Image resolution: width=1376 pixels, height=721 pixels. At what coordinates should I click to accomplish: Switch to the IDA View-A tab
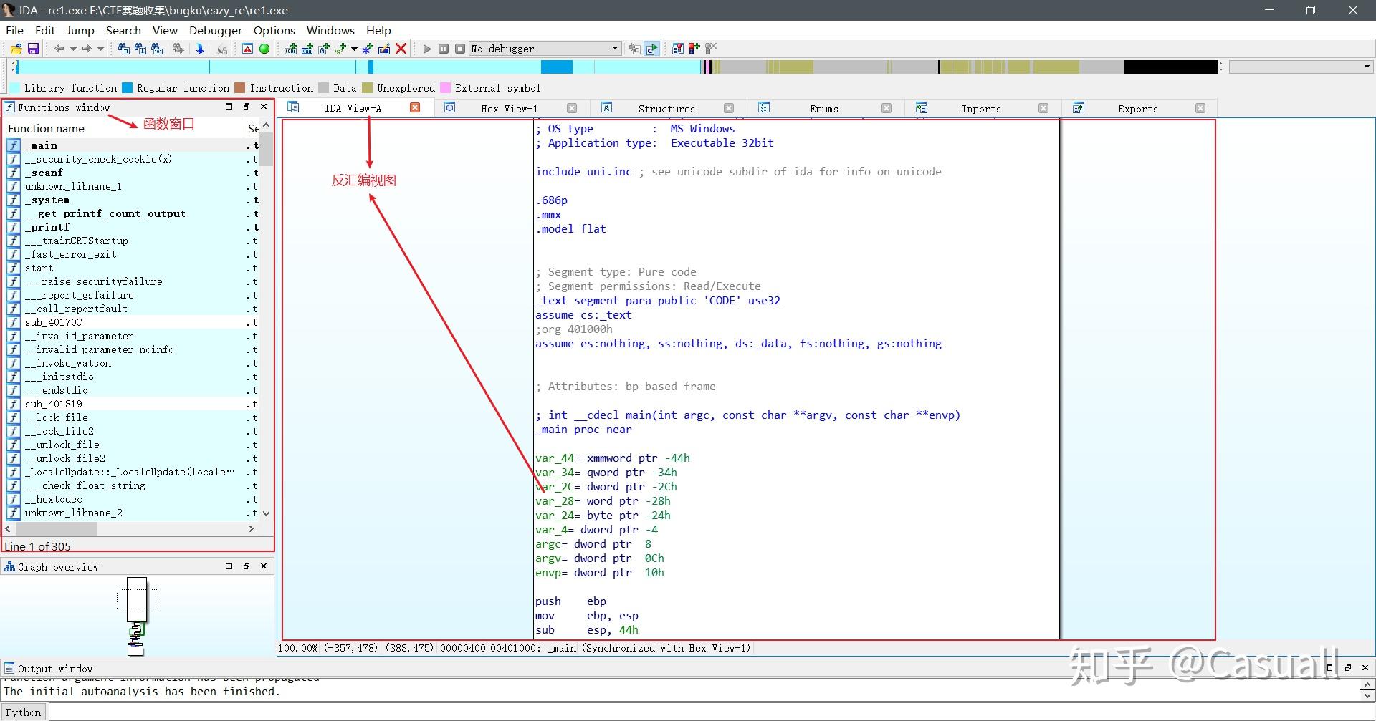click(x=353, y=108)
